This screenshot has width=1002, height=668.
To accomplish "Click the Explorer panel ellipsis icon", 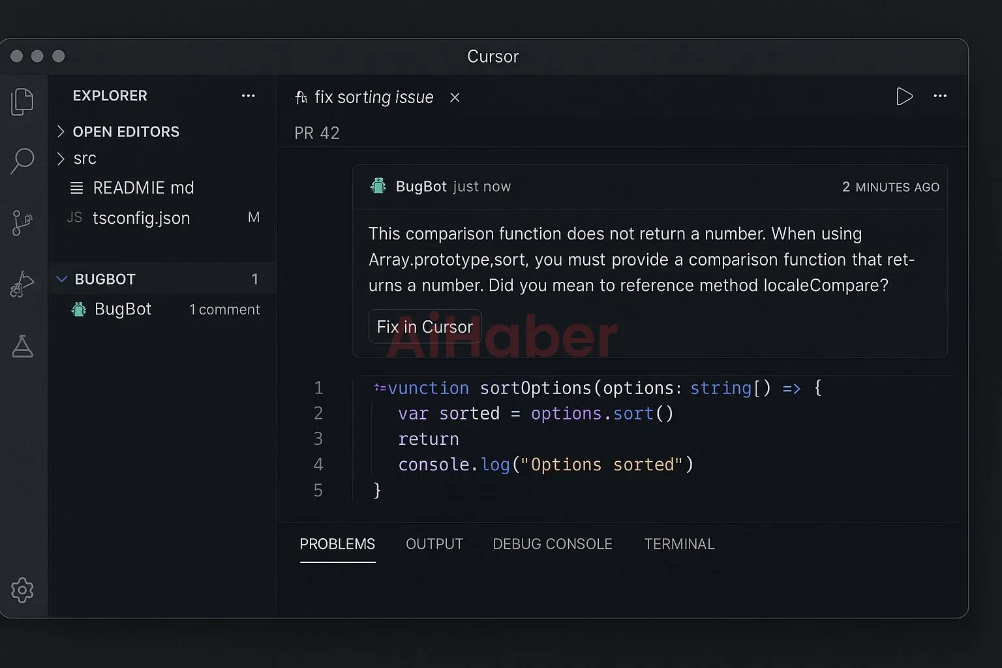I will [249, 96].
